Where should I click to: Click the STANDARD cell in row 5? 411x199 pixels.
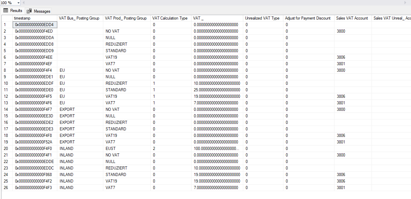tap(127, 50)
